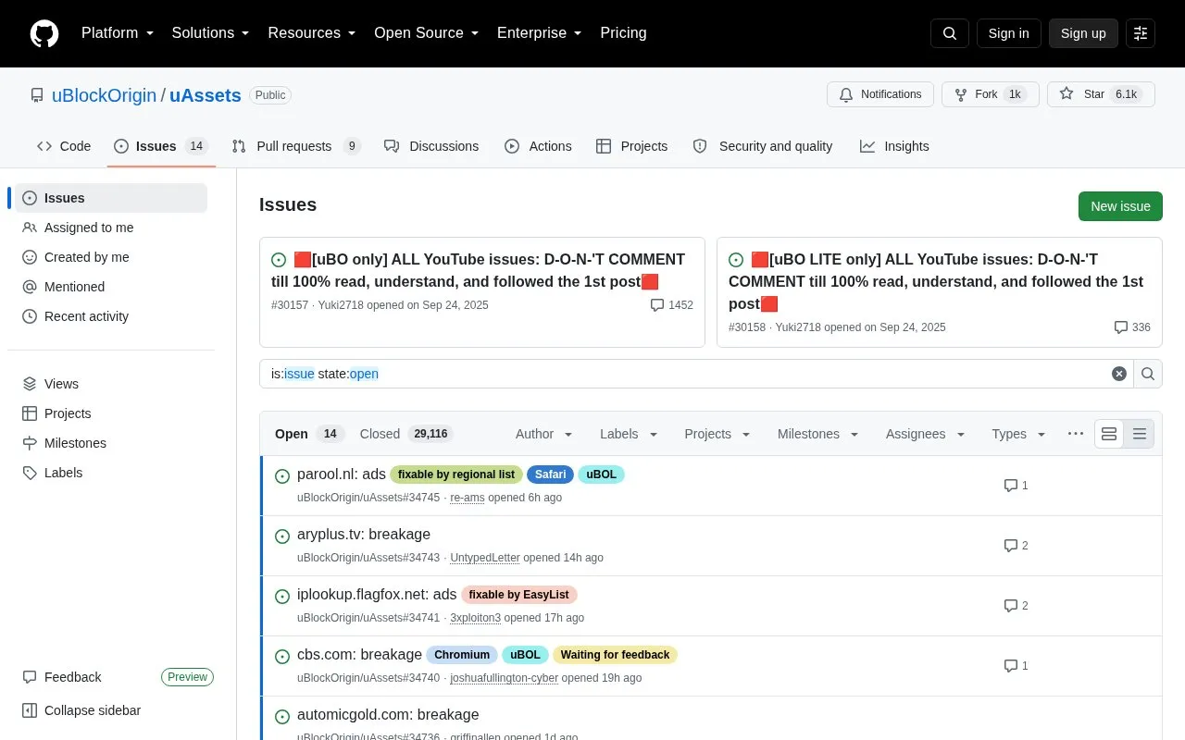Switch to the Actions tab

click(538, 146)
